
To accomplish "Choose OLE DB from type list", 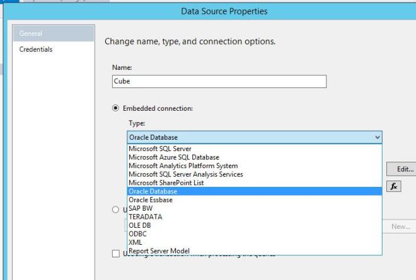I will pyautogui.click(x=139, y=225).
